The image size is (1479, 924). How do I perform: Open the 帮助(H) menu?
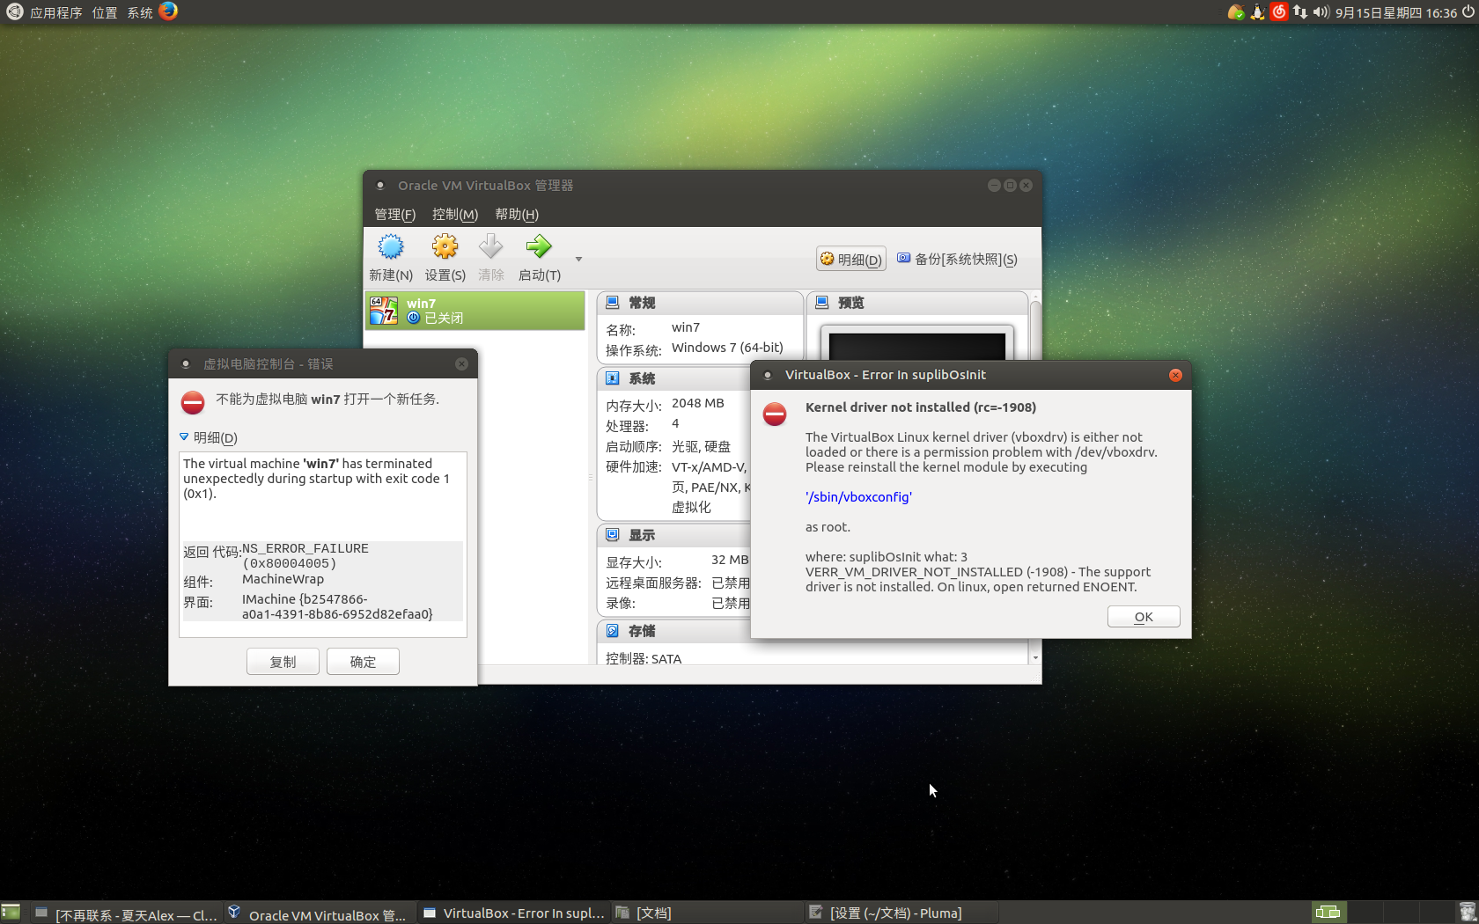click(x=517, y=214)
